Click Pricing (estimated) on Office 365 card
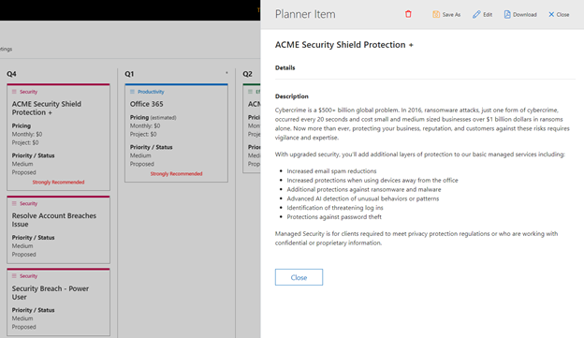 (x=153, y=117)
